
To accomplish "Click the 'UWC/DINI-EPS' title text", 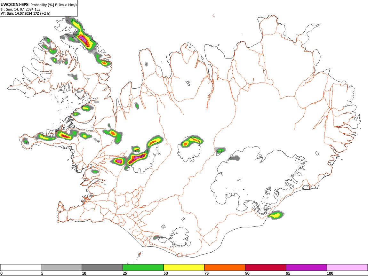I will click(15, 5).
